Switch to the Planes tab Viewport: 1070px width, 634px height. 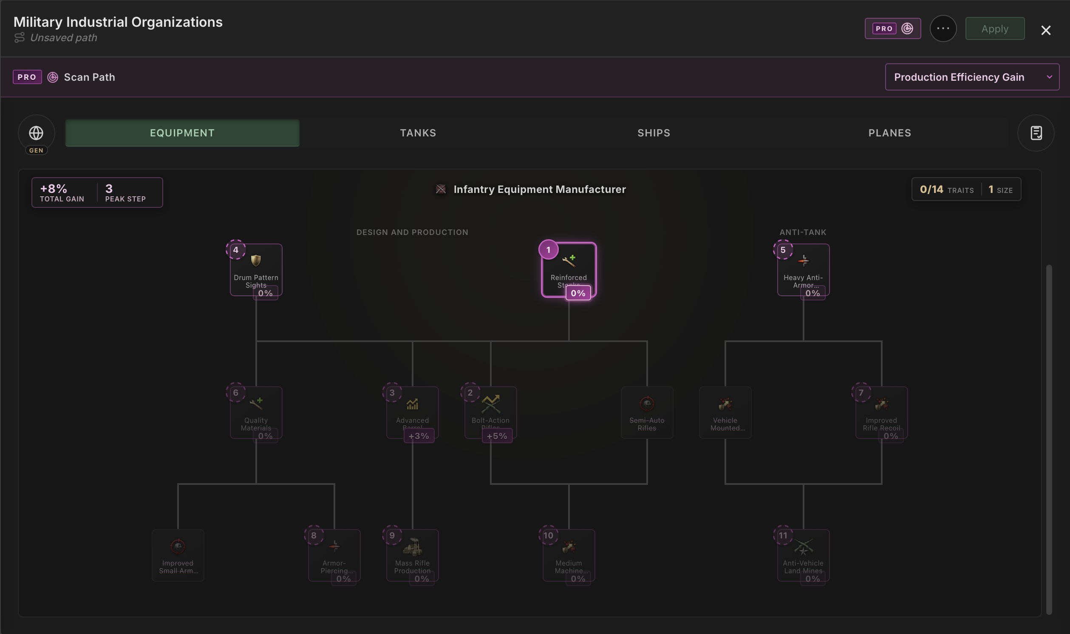890,133
